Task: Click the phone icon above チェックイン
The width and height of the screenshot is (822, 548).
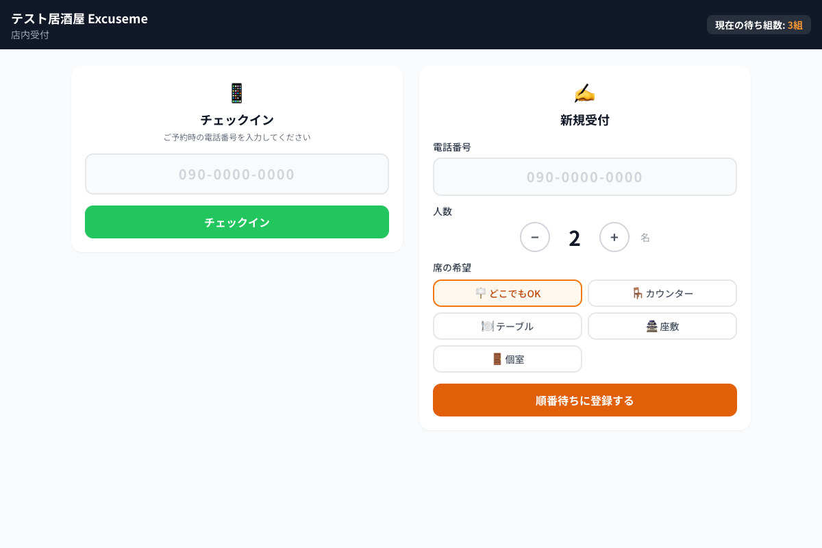Action: point(236,93)
